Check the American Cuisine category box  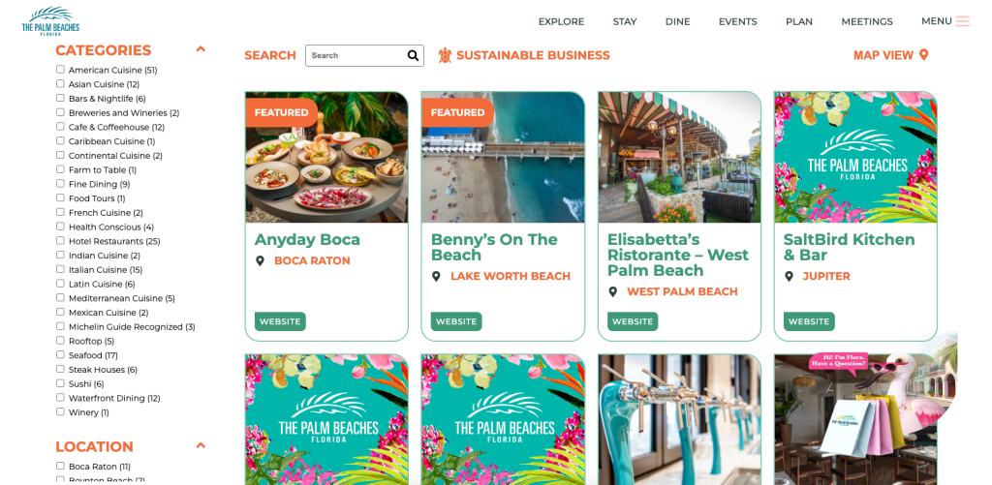pos(60,70)
